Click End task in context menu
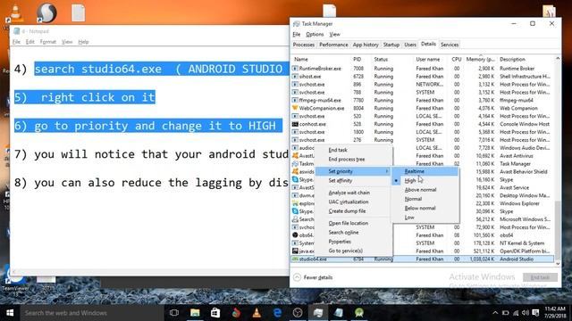The height and width of the screenshot is (321, 572). tap(338, 150)
